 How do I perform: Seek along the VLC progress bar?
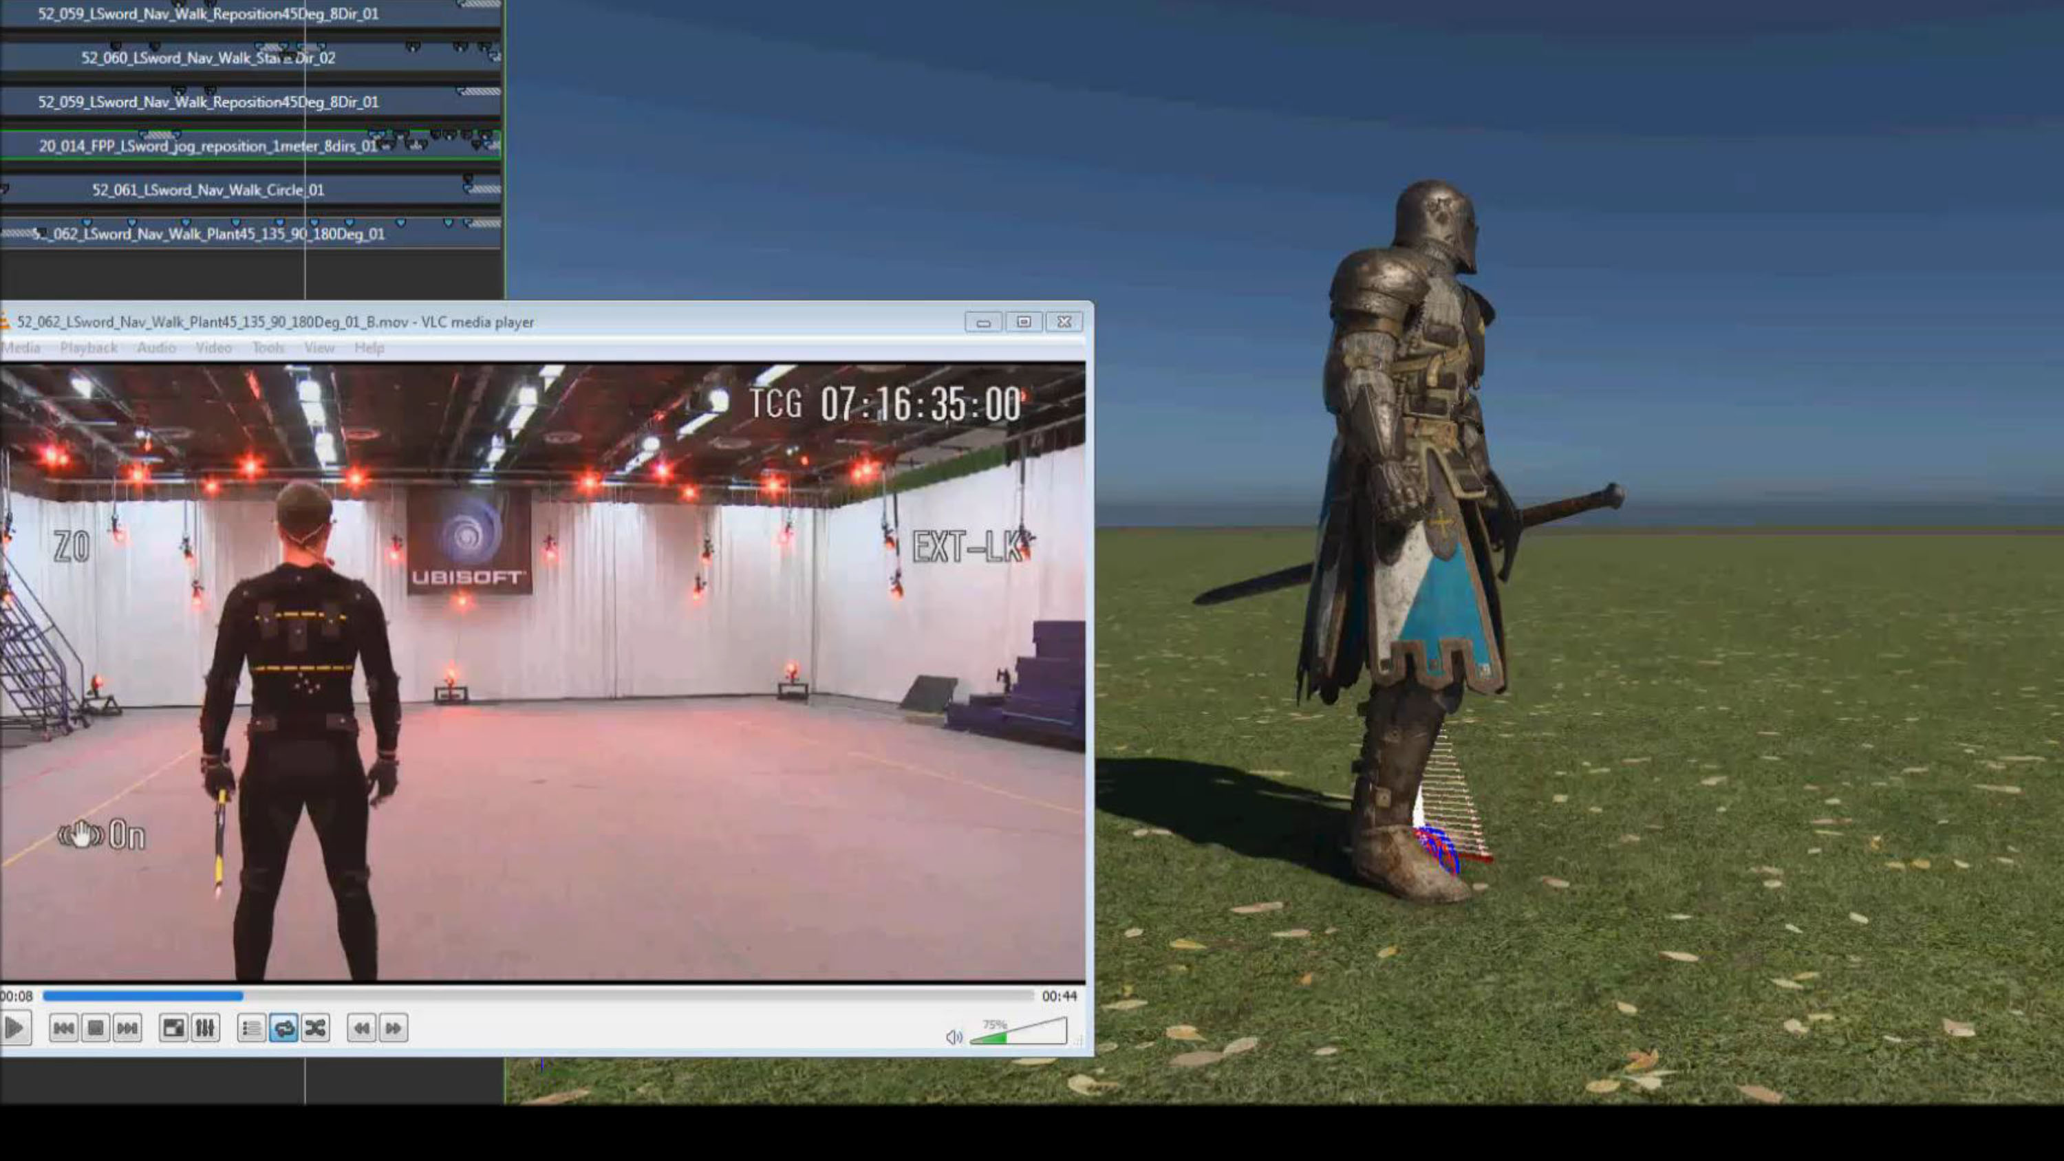[537, 996]
